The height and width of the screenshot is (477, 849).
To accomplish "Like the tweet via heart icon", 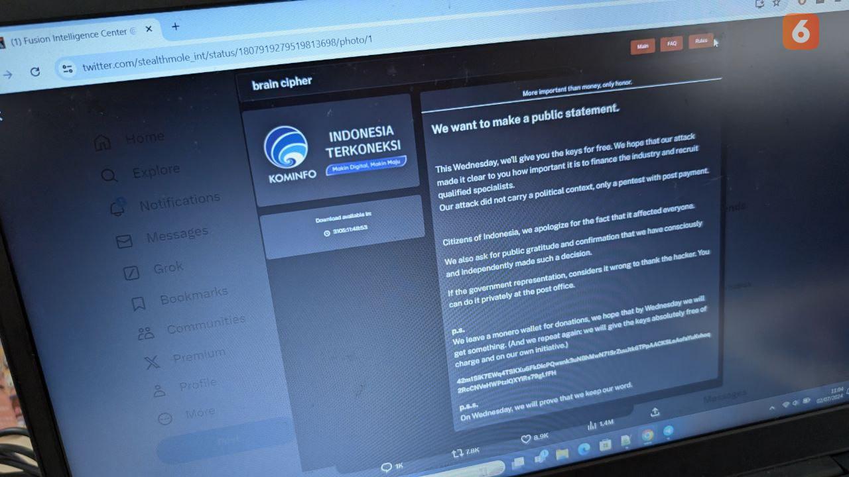I will [526, 439].
